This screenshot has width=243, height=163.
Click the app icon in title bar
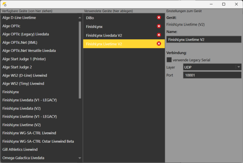click(x=4, y=4)
